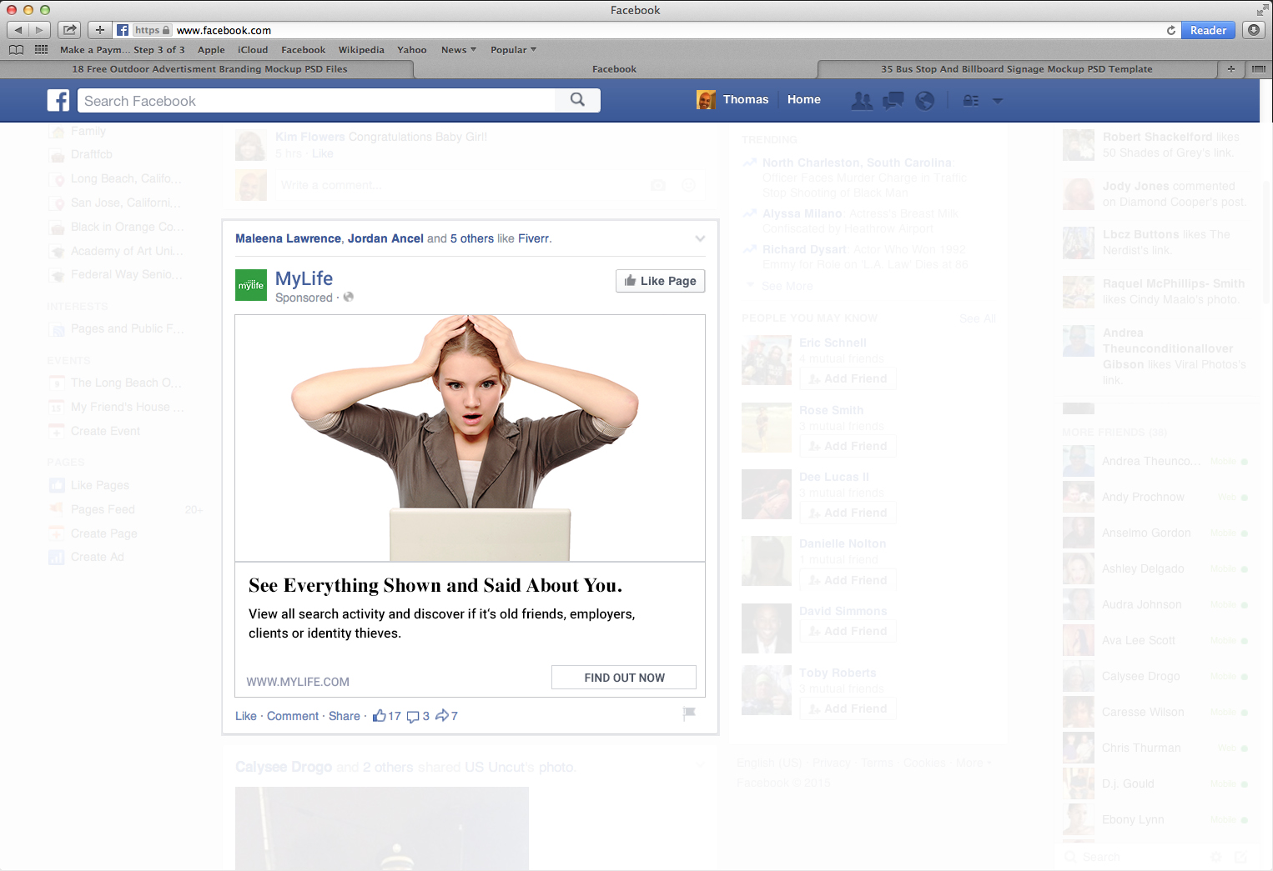
Task: Switch to 18 Free Outdoor Advertisment tab
Action: point(209,69)
